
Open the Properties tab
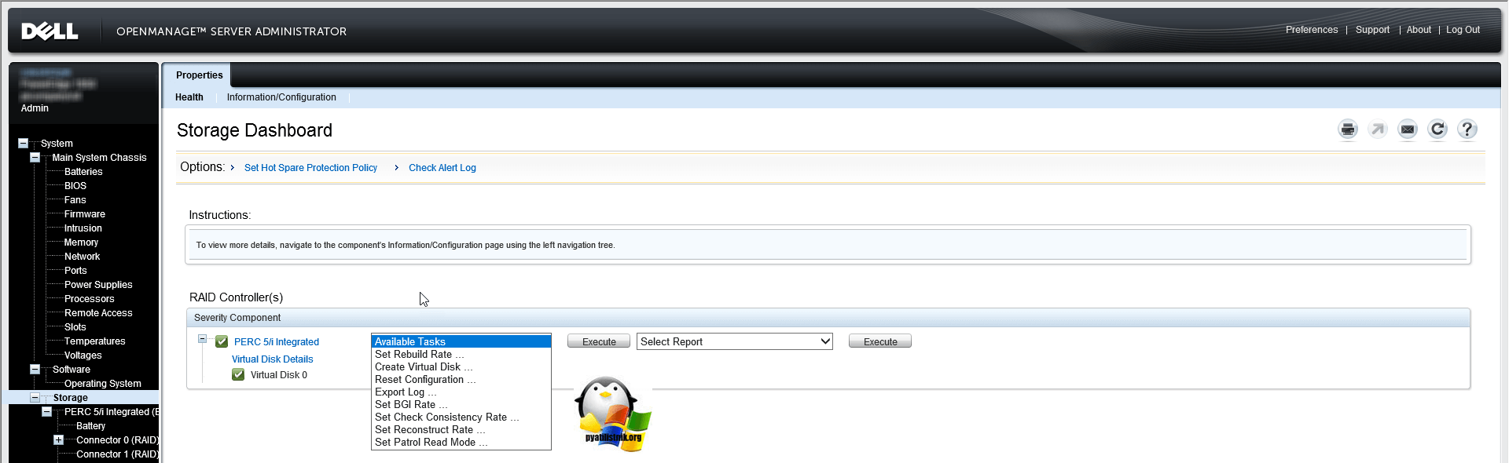199,75
